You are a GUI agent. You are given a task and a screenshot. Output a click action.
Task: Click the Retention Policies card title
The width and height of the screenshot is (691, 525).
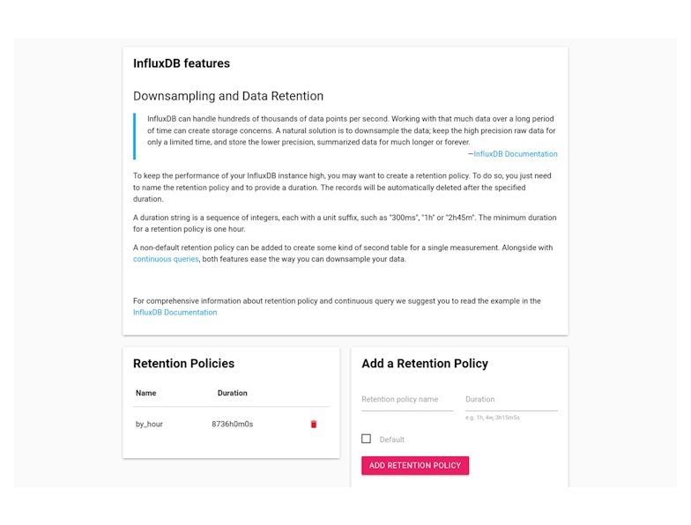pyautogui.click(x=183, y=363)
